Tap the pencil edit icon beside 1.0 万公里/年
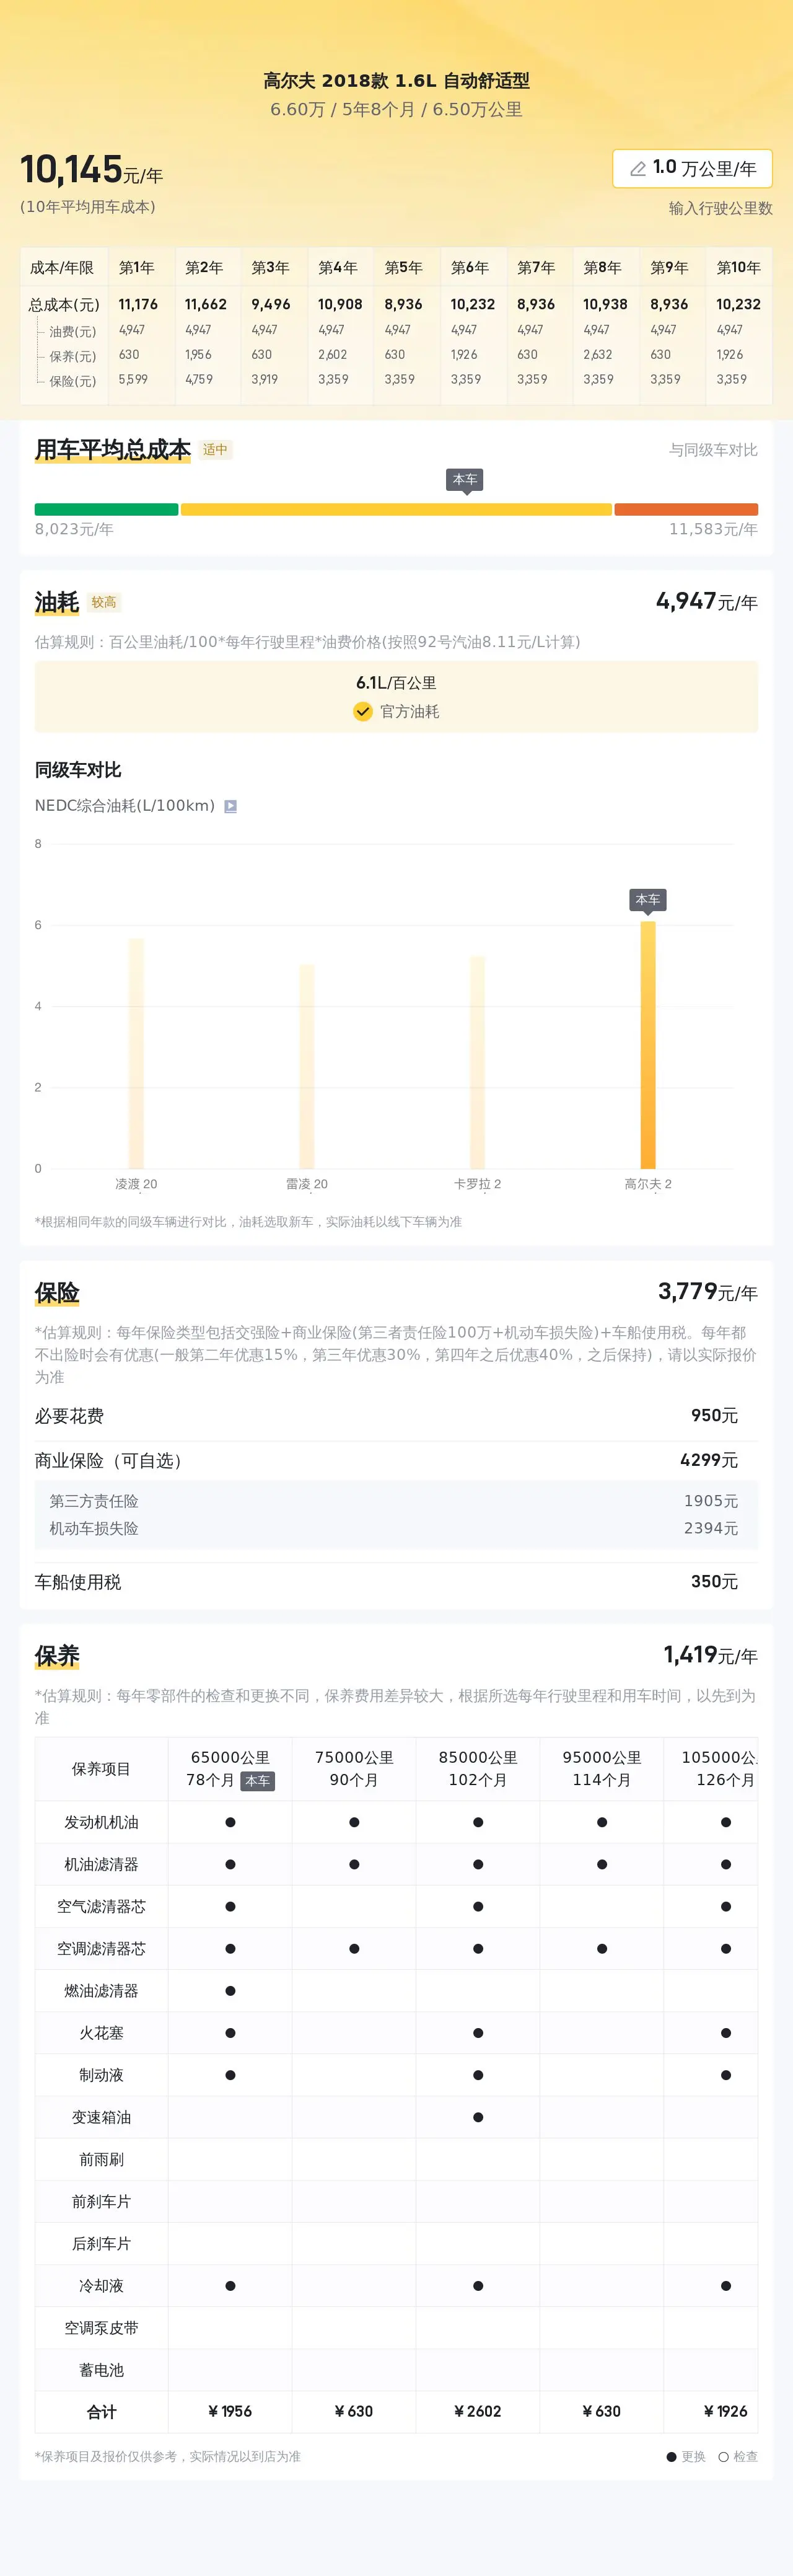 (x=637, y=169)
